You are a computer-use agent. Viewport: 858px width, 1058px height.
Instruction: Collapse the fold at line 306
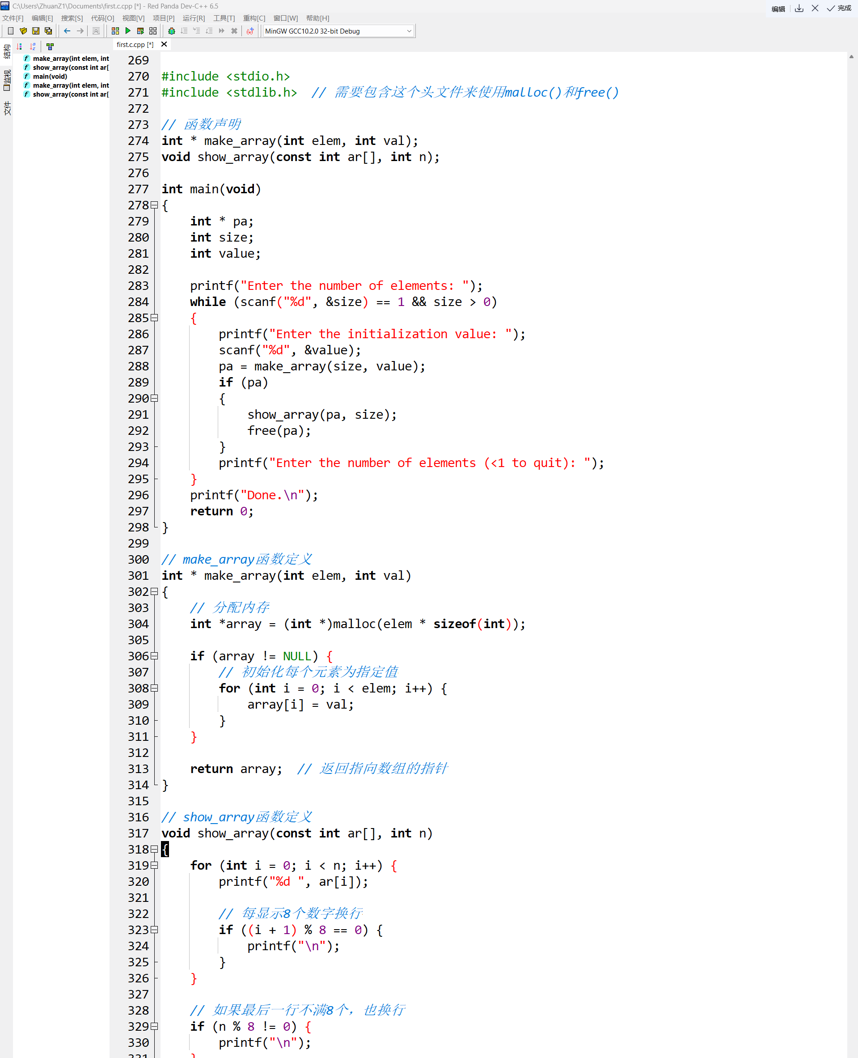pyautogui.click(x=155, y=655)
